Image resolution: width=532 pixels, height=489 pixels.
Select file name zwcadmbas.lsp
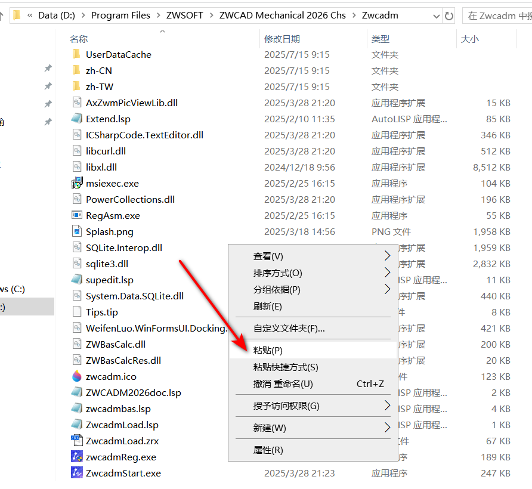[118, 408]
